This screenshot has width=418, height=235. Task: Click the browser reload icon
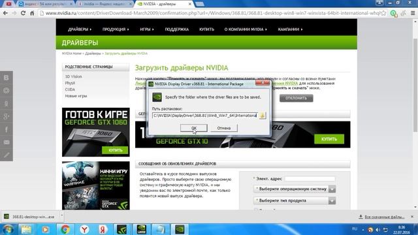[24, 13]
